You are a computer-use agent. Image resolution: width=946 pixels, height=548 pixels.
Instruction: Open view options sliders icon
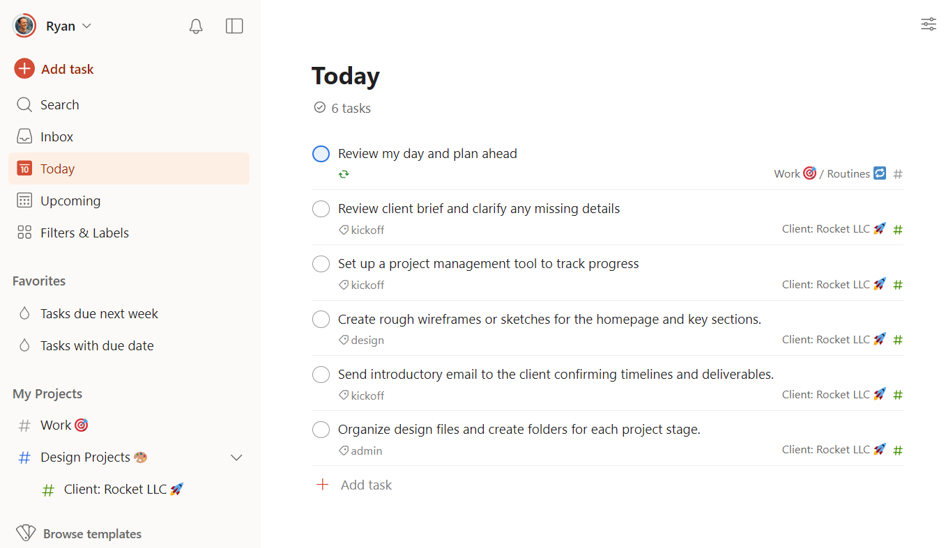click(928, 24)
